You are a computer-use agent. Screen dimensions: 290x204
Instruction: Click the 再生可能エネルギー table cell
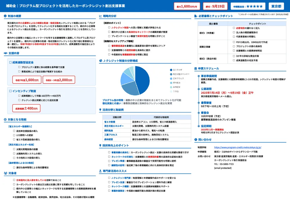pyautogui.click(x=117, y=126)
